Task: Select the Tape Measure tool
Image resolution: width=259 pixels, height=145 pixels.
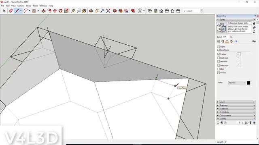Action: 73,11
